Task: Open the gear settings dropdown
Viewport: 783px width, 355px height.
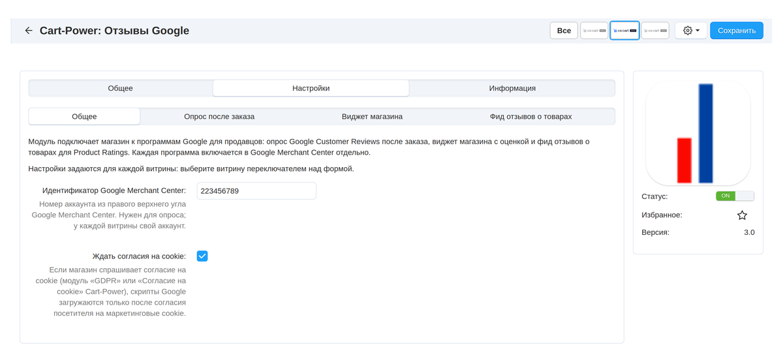Action: (691, 31)
